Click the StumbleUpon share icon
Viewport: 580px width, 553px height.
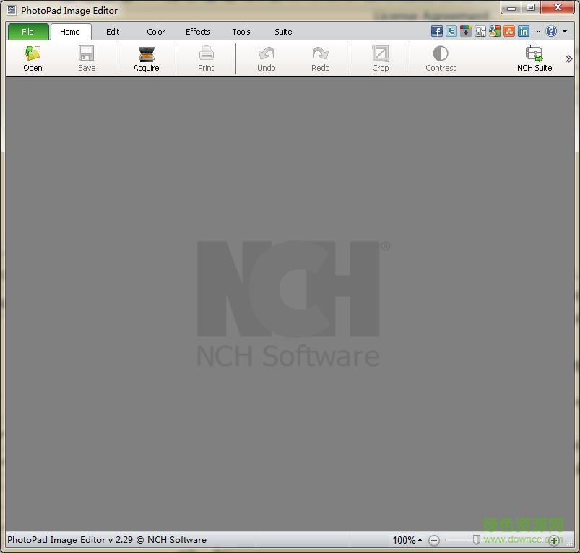coord(509,31)
